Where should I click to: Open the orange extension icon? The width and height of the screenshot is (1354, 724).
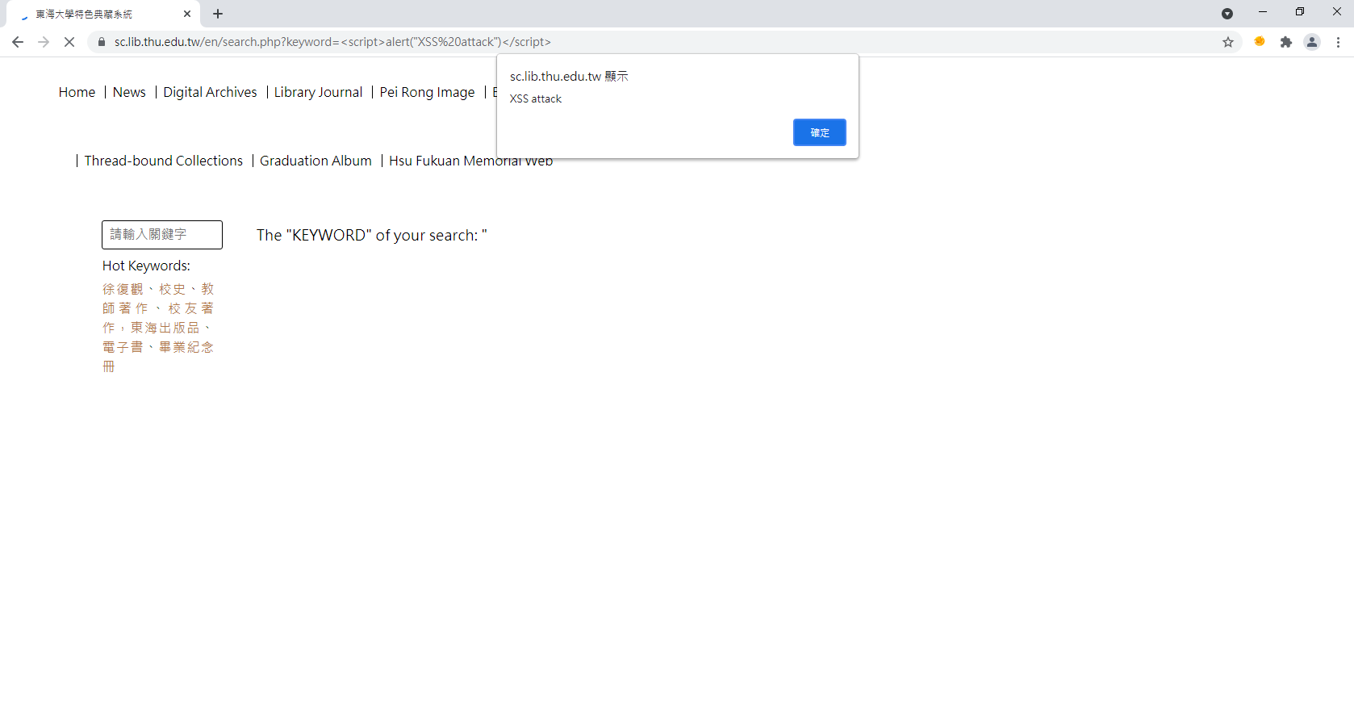[1260, 42]
